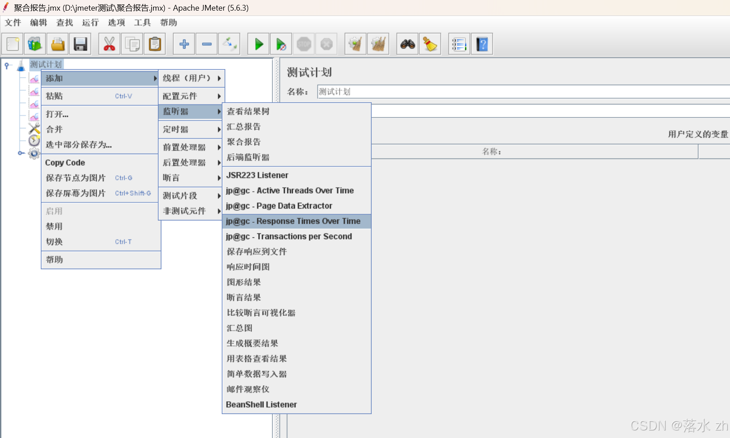Add BeanShell Listener
Viewport: 730px width, 438px height.
pyautogui.click(x=297, y=404)
